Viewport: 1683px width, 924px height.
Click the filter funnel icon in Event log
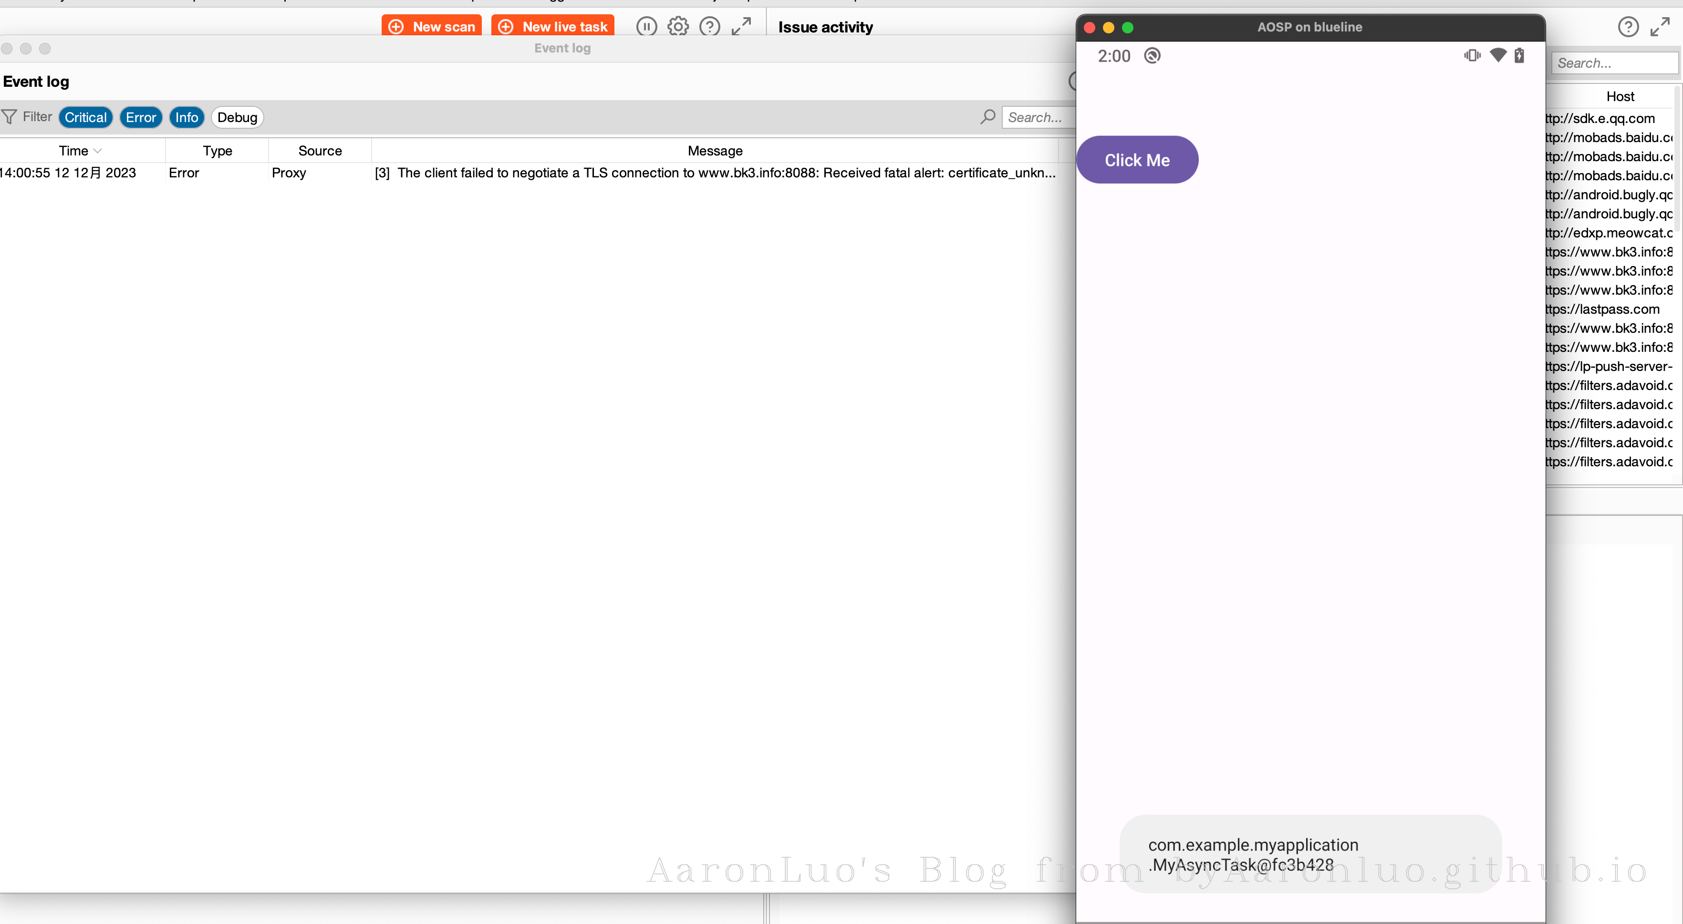(x=10, y=117)
